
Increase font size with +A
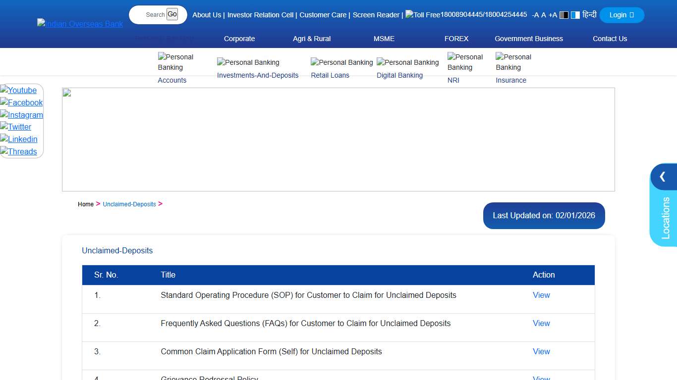(553, 15)
